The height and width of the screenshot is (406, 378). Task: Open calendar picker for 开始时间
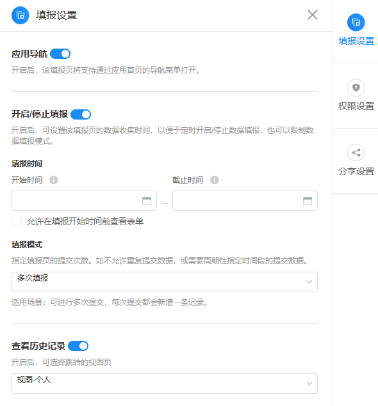coord(147,201)
